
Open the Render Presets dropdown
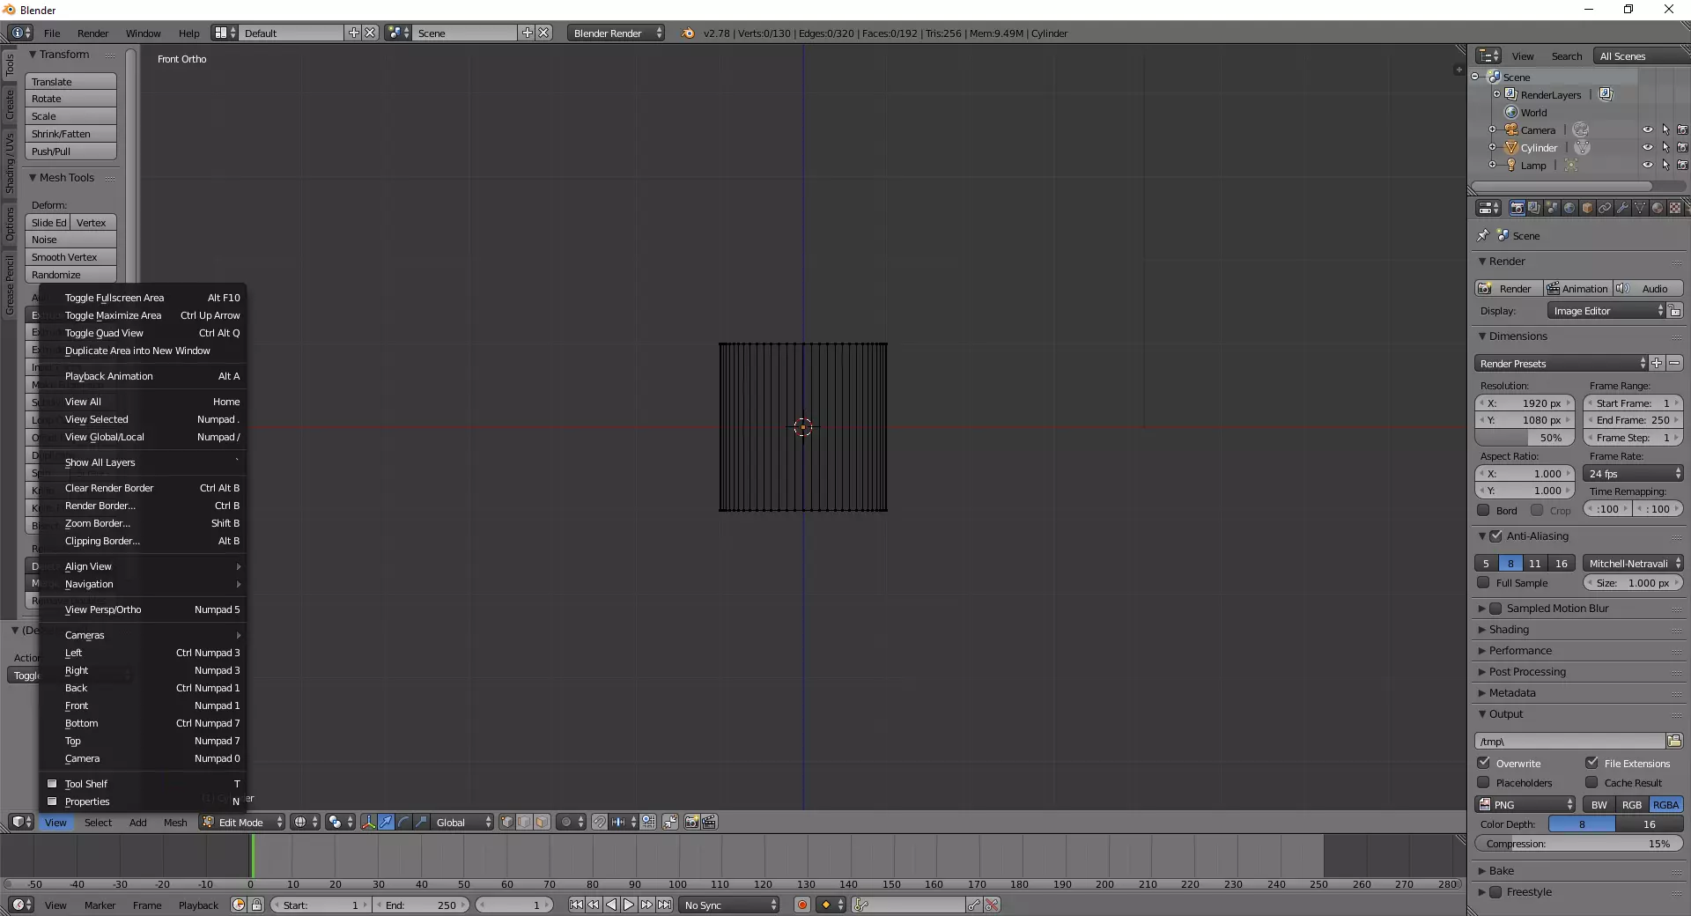point(1561,363)
